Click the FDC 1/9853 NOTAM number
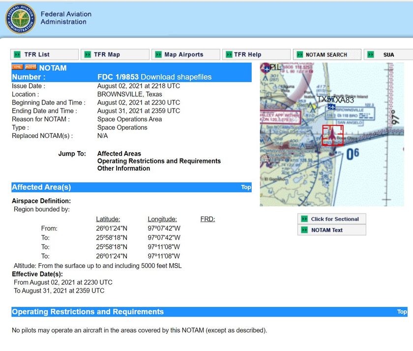The image size is (413, 351). click(x=118, y=77)
